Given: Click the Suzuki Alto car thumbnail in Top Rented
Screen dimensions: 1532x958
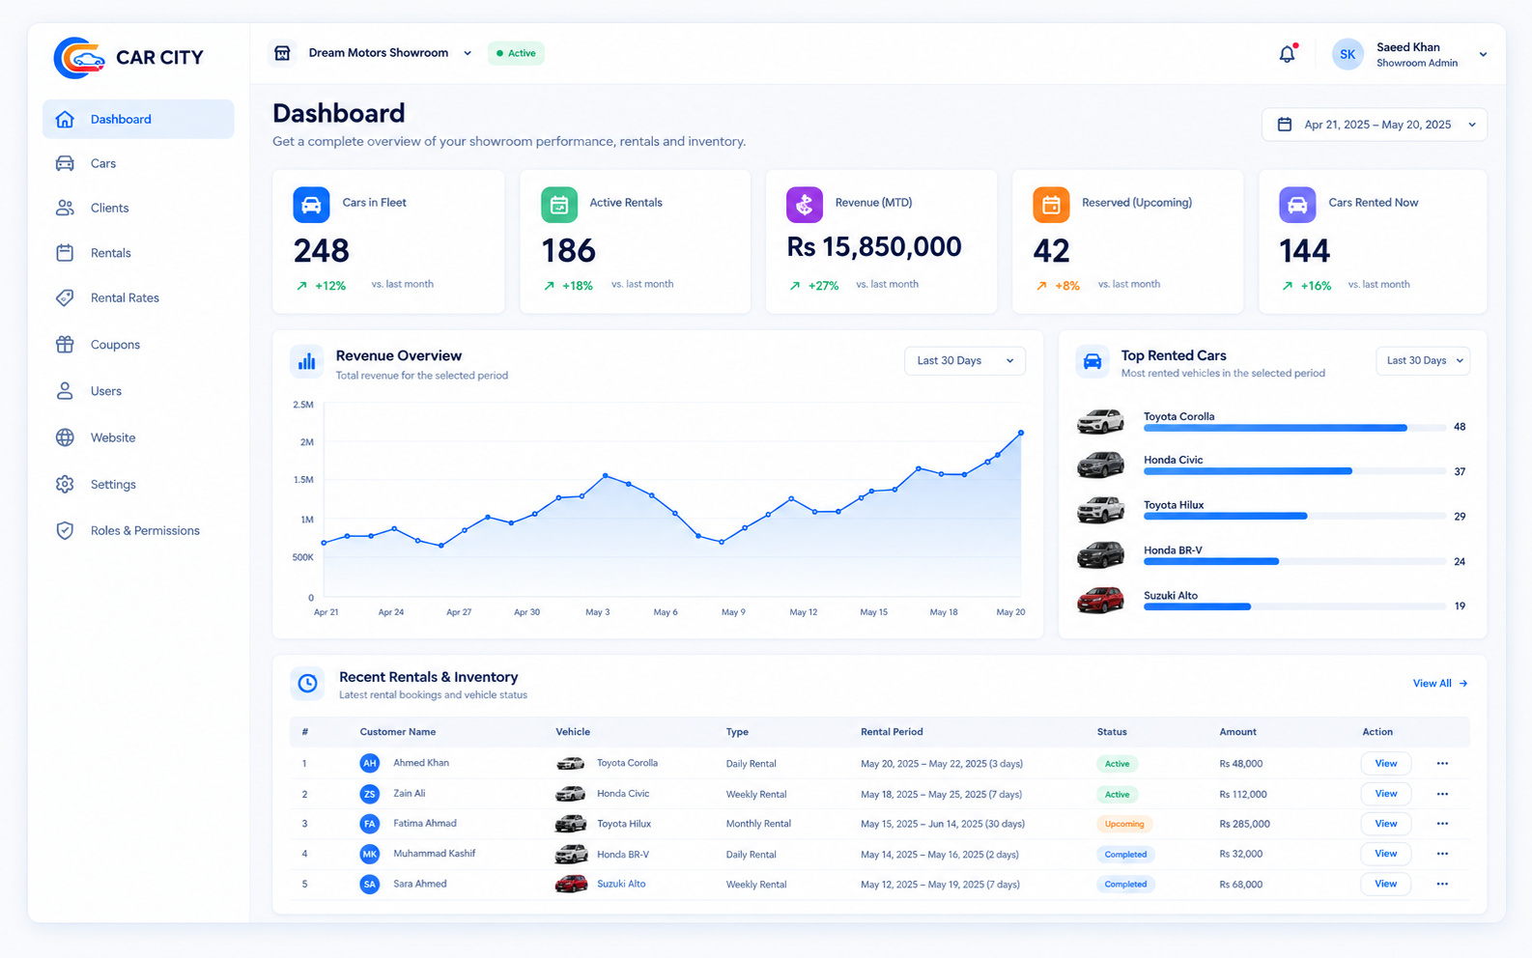Looking at the screenshot, I should 1101,601.
